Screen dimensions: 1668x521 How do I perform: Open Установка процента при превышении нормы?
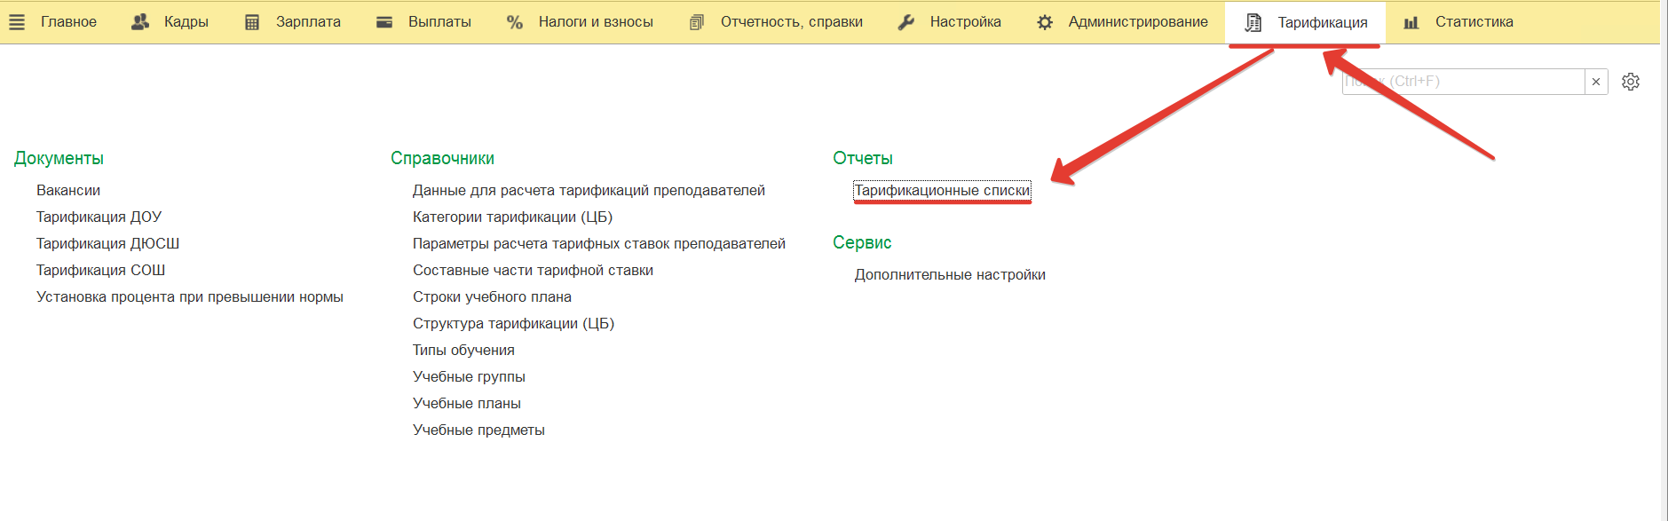pyautogui.click(x=190, y=296)
